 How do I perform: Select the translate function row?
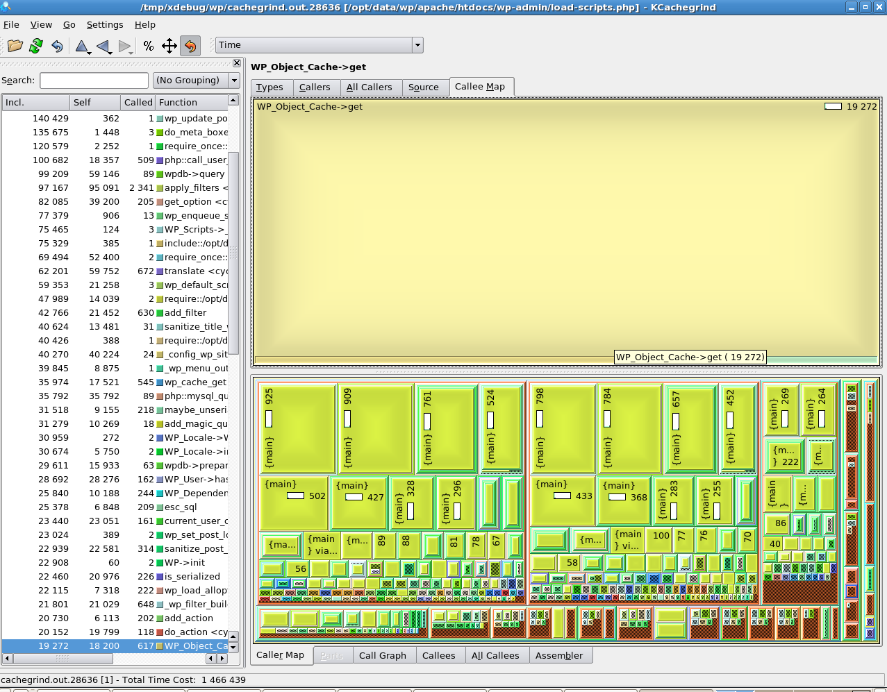click(115, 271)
